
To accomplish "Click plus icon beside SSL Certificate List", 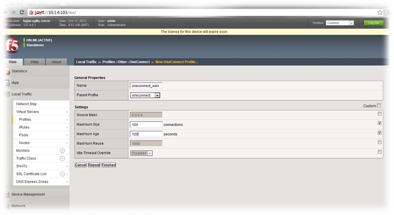I will click(62, 174).
